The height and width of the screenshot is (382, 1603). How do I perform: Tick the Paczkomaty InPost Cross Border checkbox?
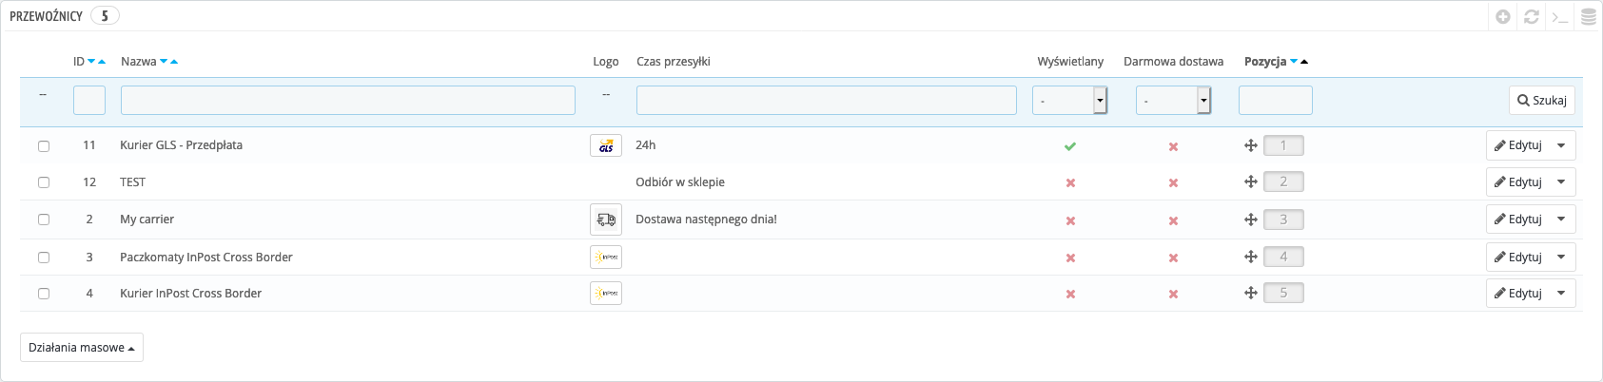pos(44,258)
